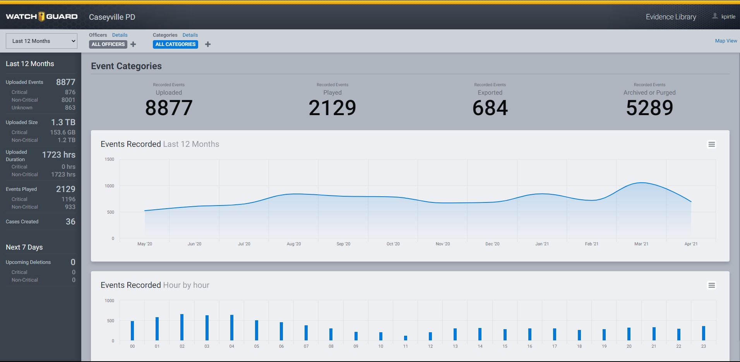Open Officers Details link
This screenshot has height=362, width=740.
tap(120, 35)
